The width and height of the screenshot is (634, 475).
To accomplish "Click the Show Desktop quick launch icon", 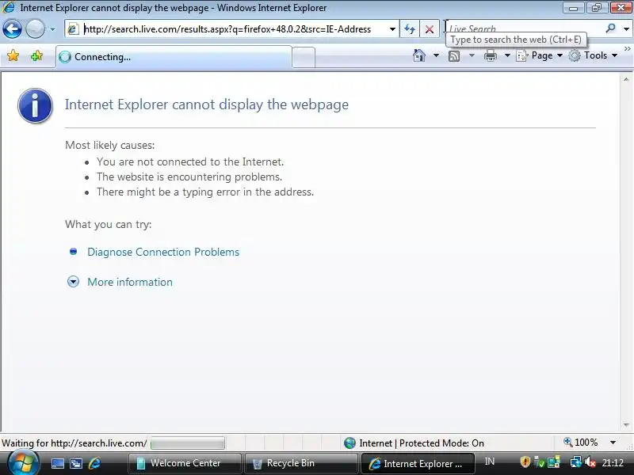I will tap(57, 463).
